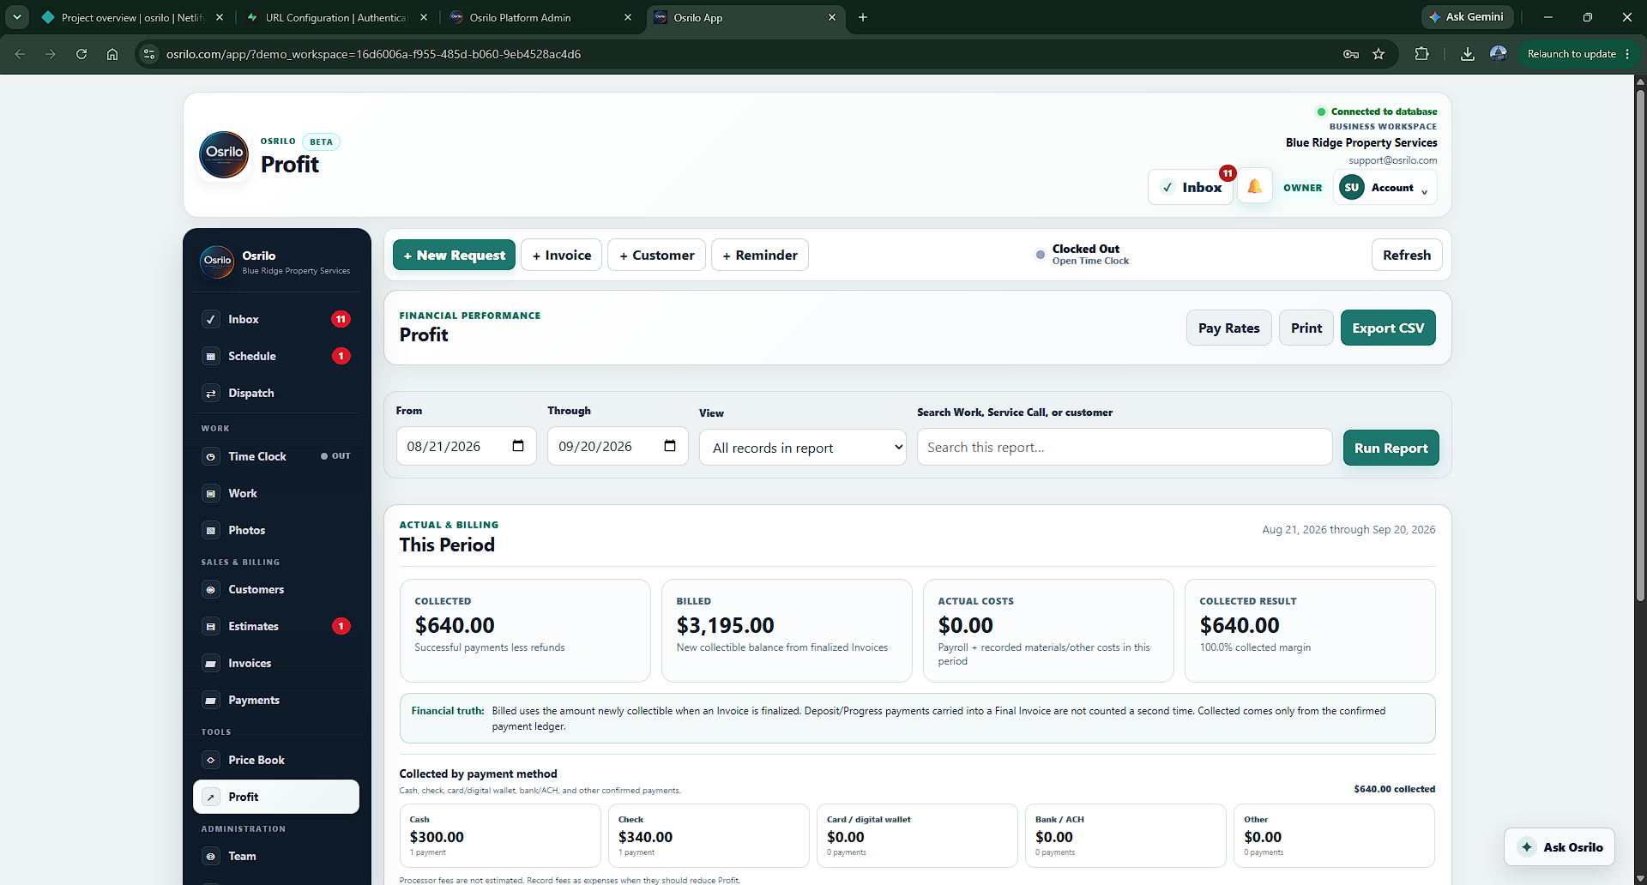Screen dimensions: 1647x885
Task: Open calendar picker for Through date
Action: [x=670, y=446]
